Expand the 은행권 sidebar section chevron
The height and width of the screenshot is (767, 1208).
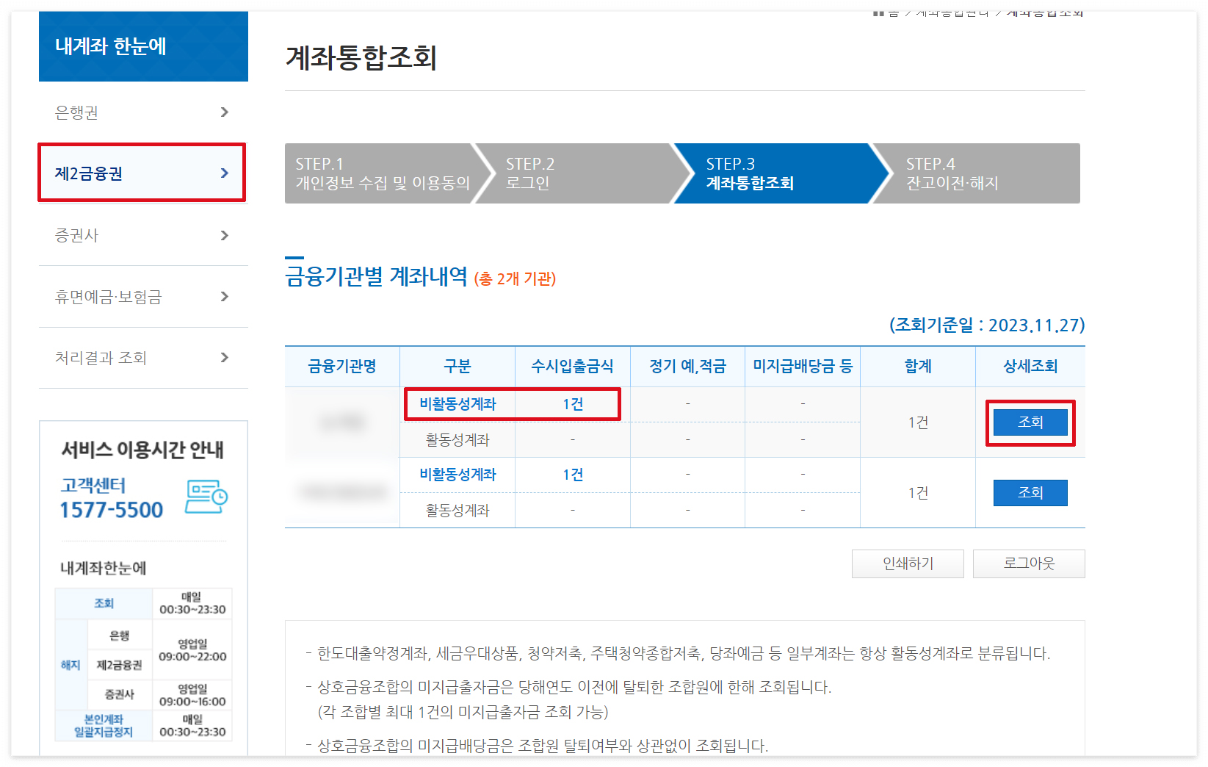(226, 112)
